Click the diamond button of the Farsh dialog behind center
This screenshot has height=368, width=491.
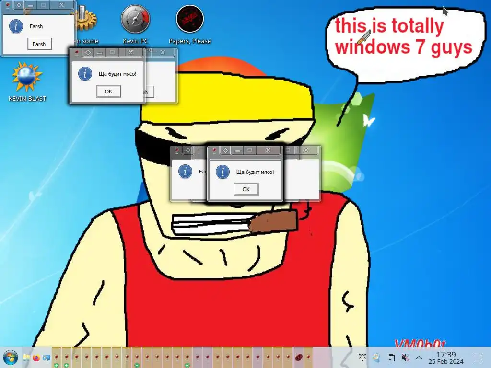pyautogui.click(x=188, y=150)
